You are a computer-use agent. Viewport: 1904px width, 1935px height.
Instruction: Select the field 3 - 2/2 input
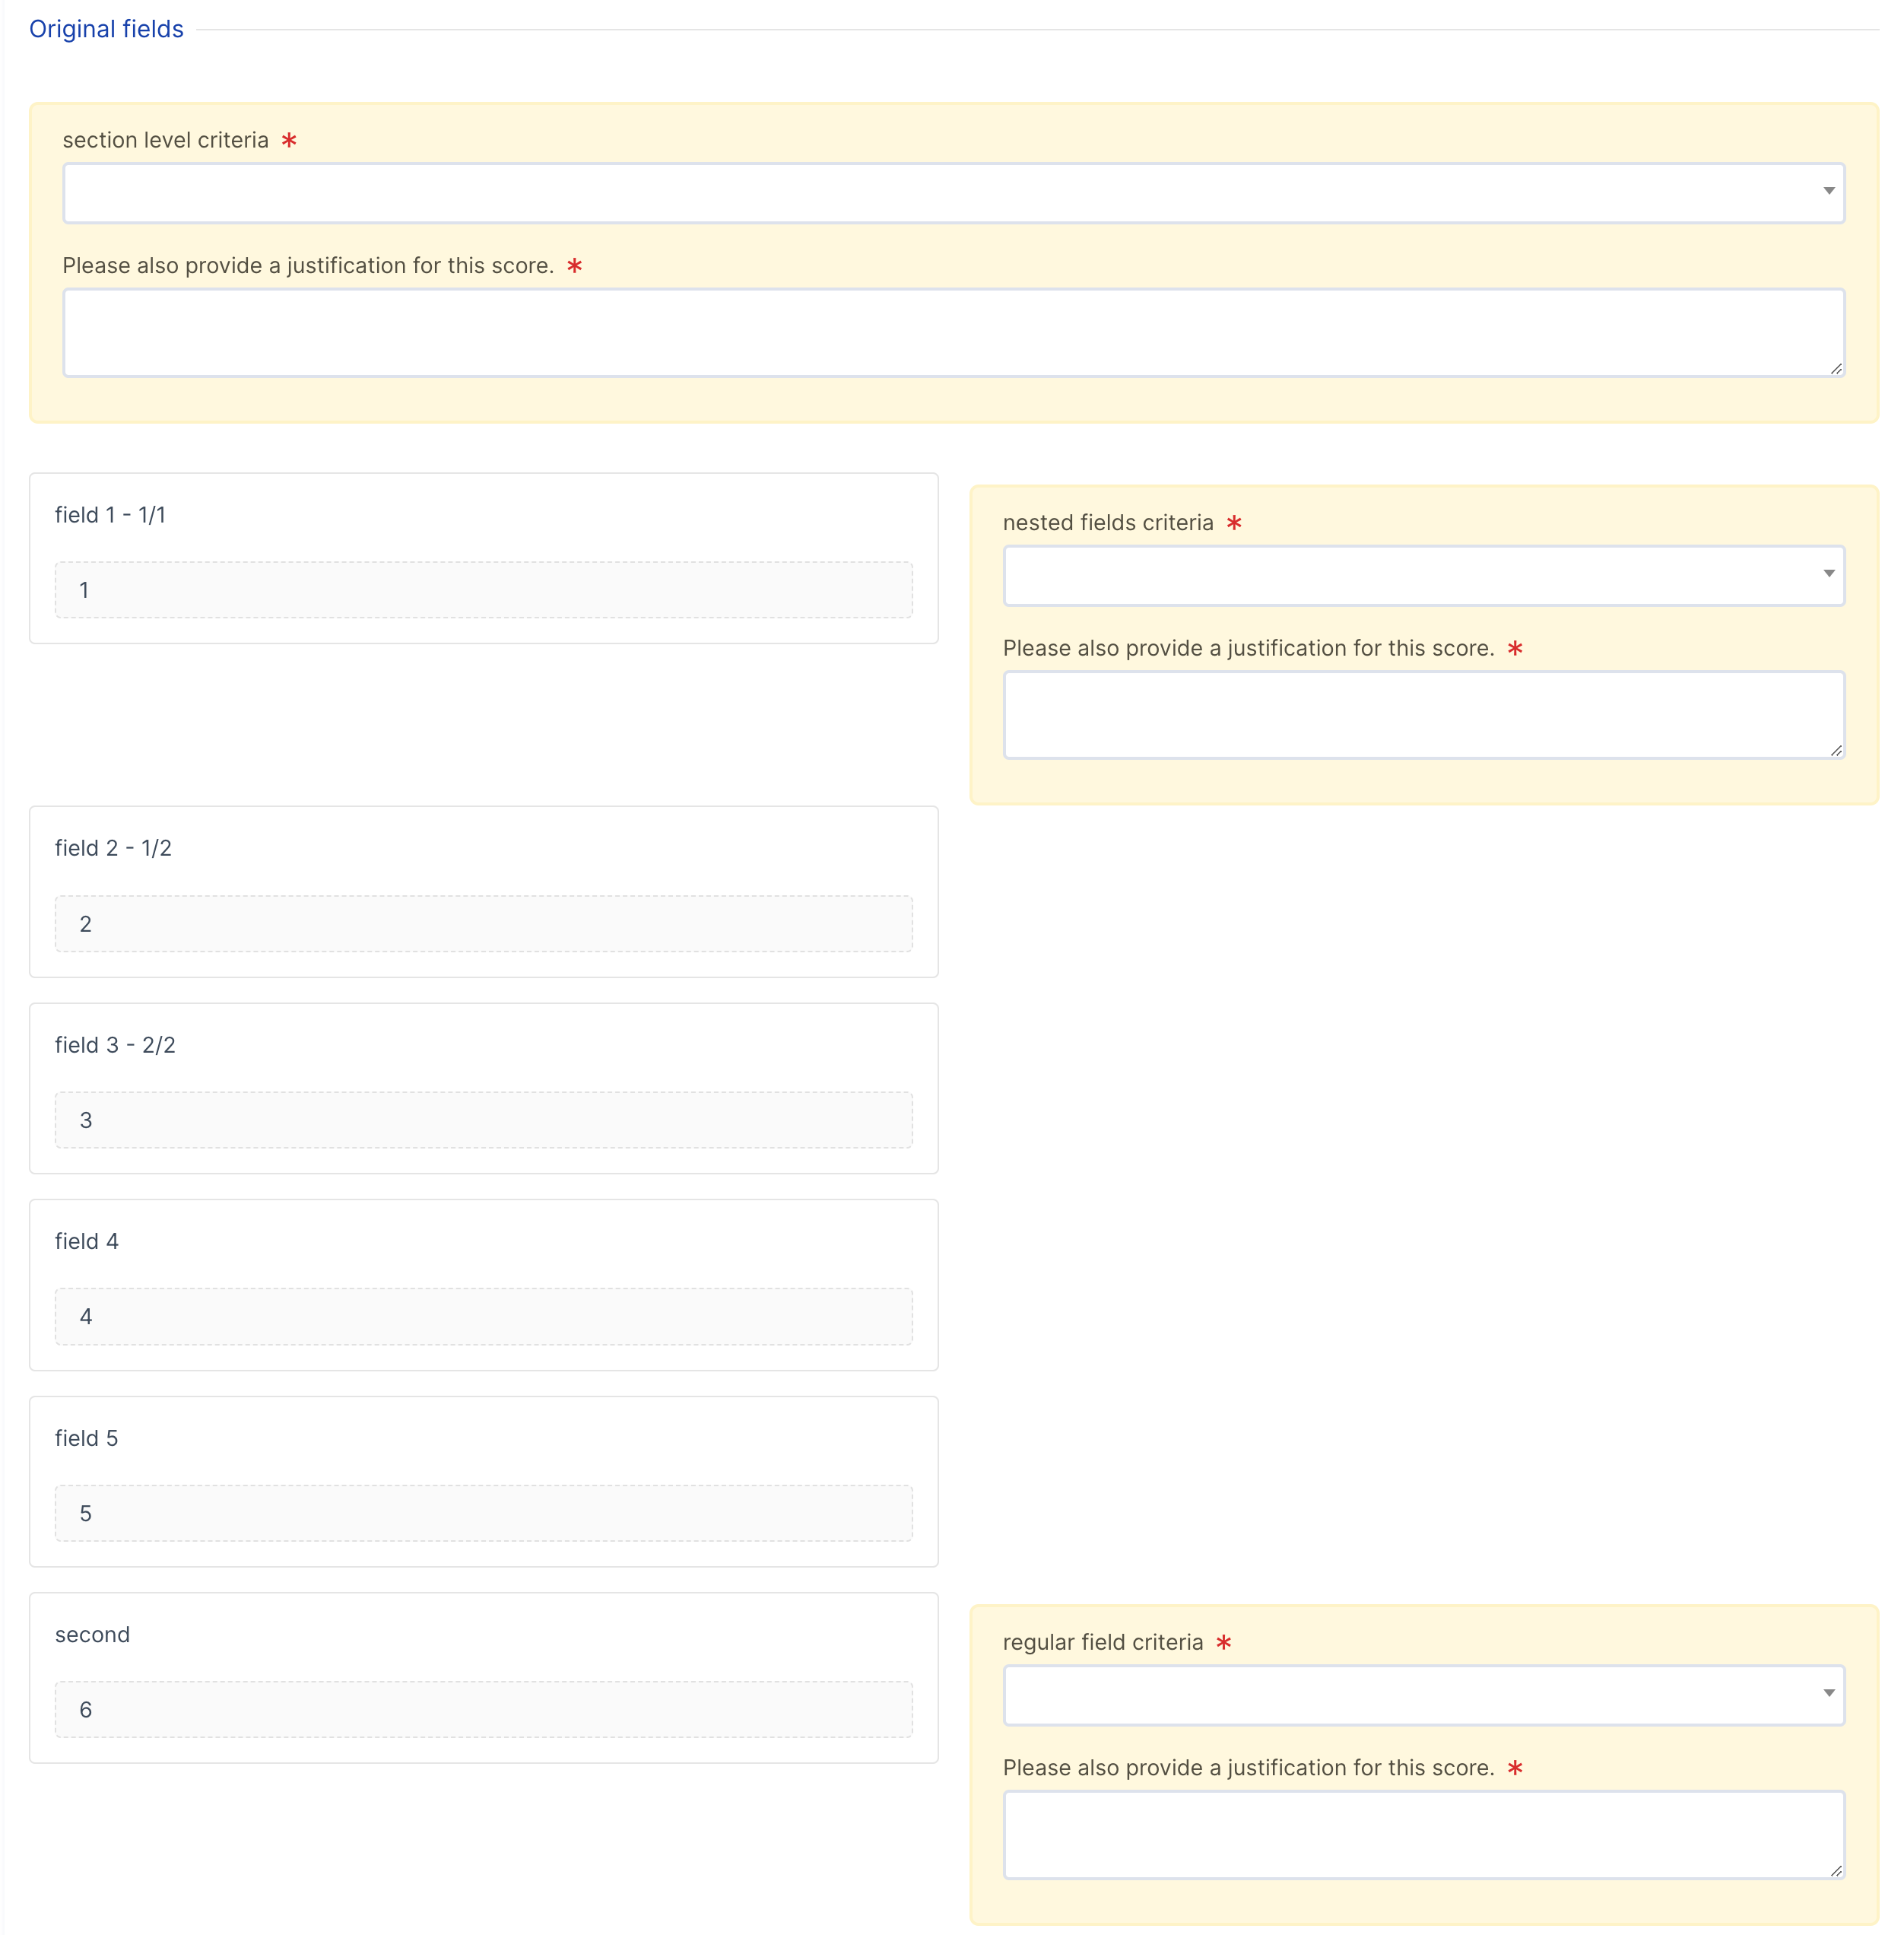click(x=483, y=1119)
